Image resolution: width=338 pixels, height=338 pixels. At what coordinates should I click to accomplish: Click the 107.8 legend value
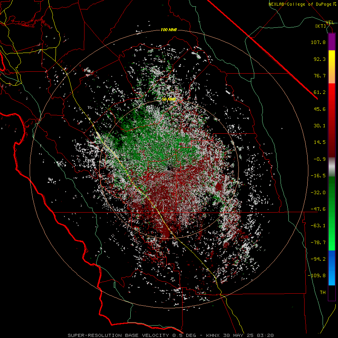tap(318, 42)
